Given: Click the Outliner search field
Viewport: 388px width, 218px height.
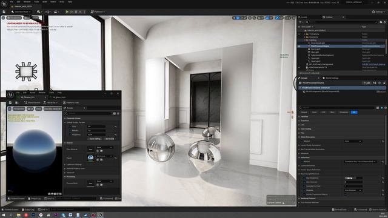Looking at the screenshot, I should (341, 22).
